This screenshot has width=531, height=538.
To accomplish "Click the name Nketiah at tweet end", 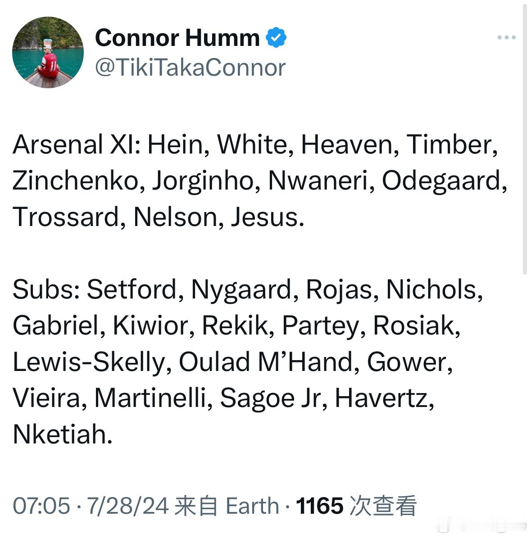I will point(63,434).
